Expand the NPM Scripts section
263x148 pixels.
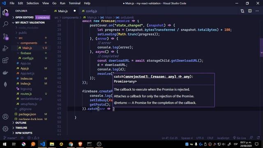click(x=31, y=133)
